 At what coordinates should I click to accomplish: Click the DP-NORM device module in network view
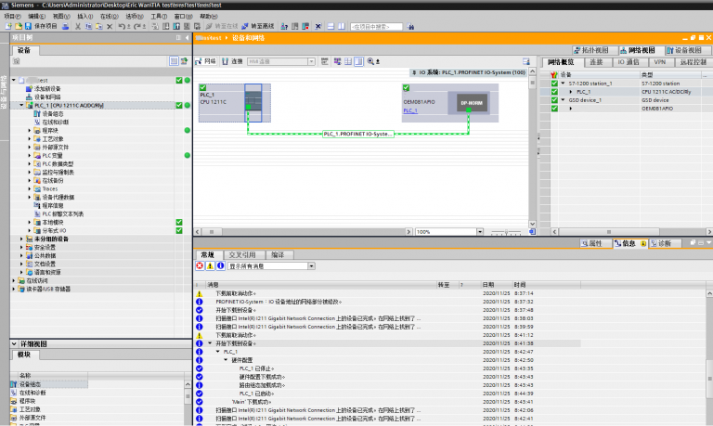pos(471,103)
